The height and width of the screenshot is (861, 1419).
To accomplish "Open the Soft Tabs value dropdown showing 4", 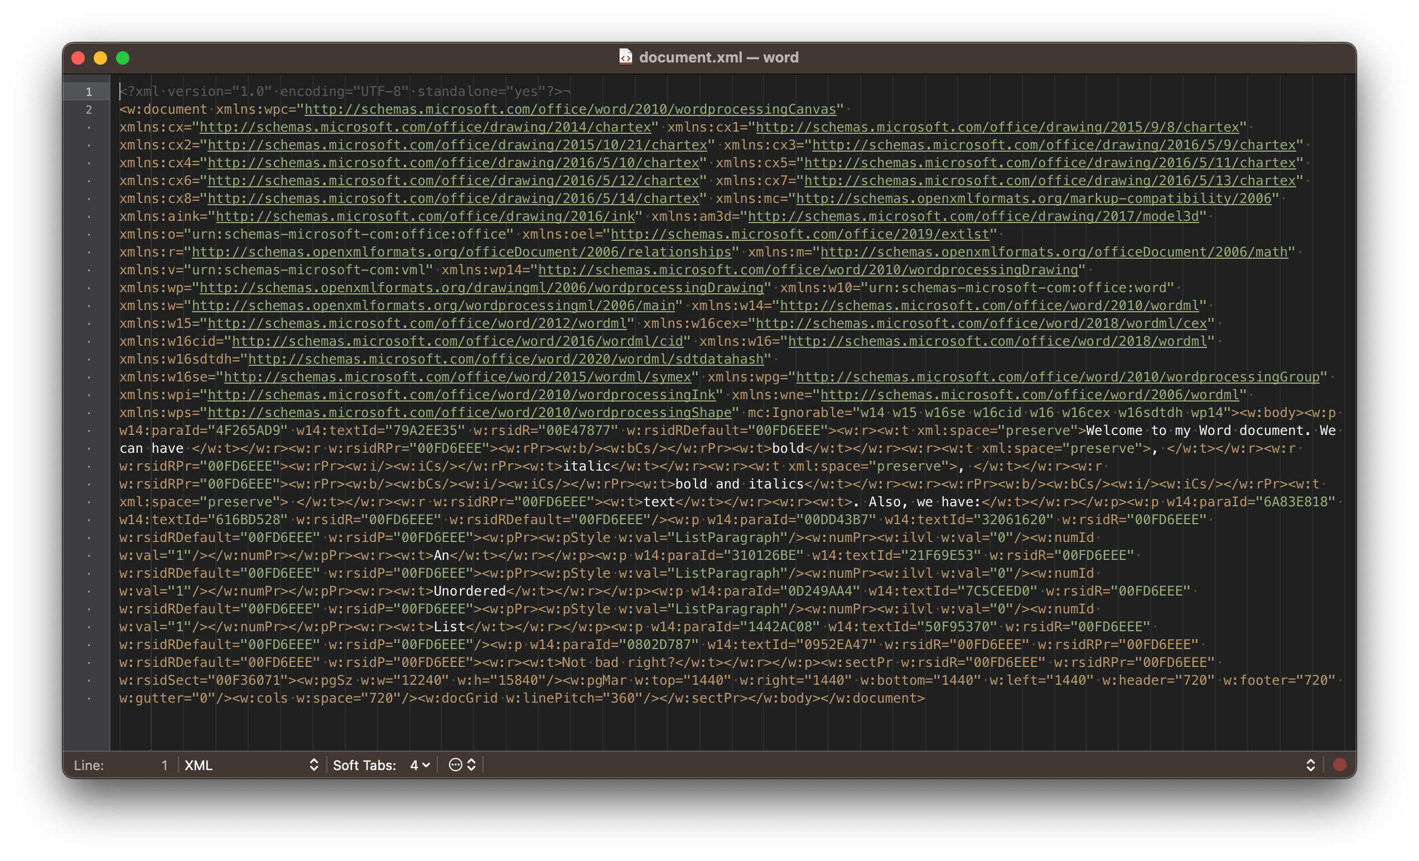I will tap(419, 766).
